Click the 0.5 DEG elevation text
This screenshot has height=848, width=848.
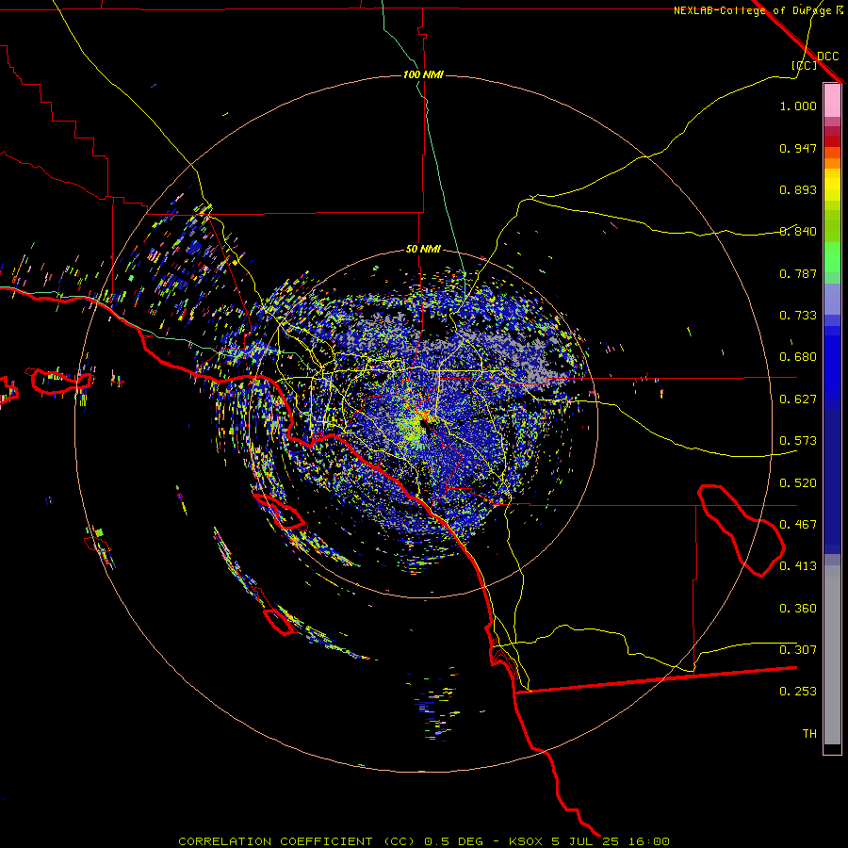coord(454,841)
